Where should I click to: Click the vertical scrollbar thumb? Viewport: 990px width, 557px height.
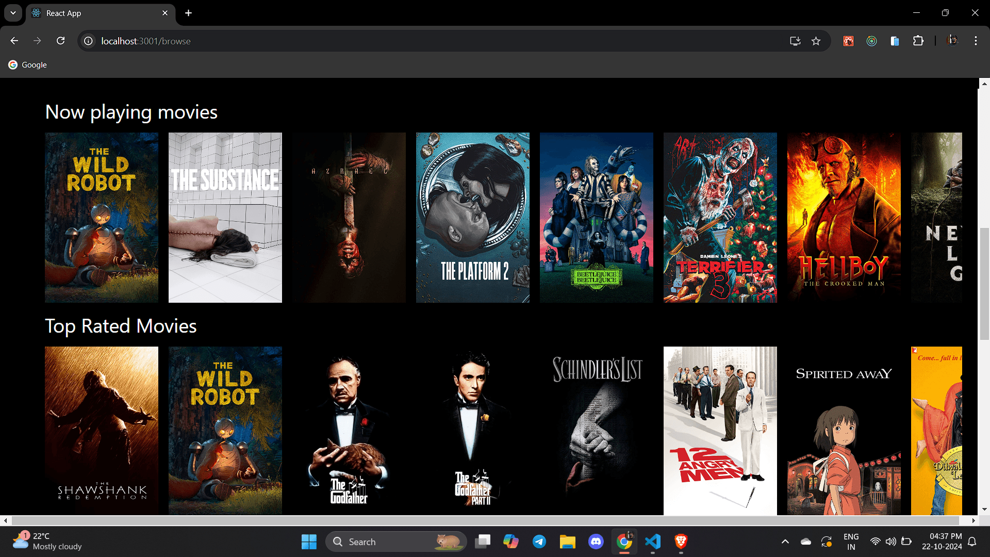[984, 284]
